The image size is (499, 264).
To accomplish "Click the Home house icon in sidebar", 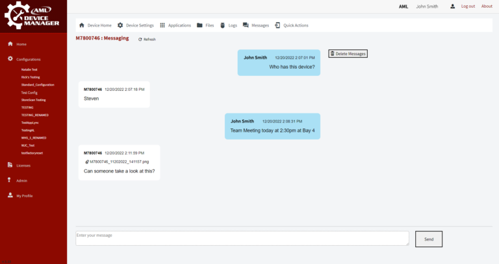I will pyautogui.click(x=10, y=44).
